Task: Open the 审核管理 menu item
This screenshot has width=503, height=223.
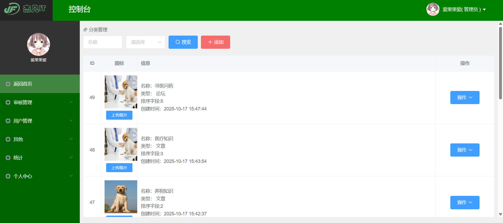Action: [x=40, y=102]
